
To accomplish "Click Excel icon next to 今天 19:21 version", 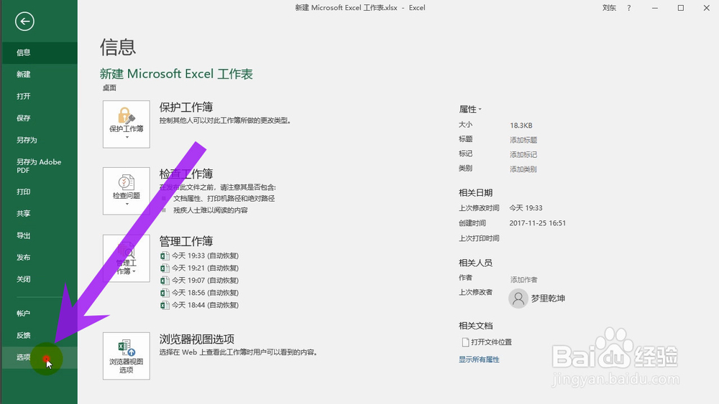I will click(165, 268).
